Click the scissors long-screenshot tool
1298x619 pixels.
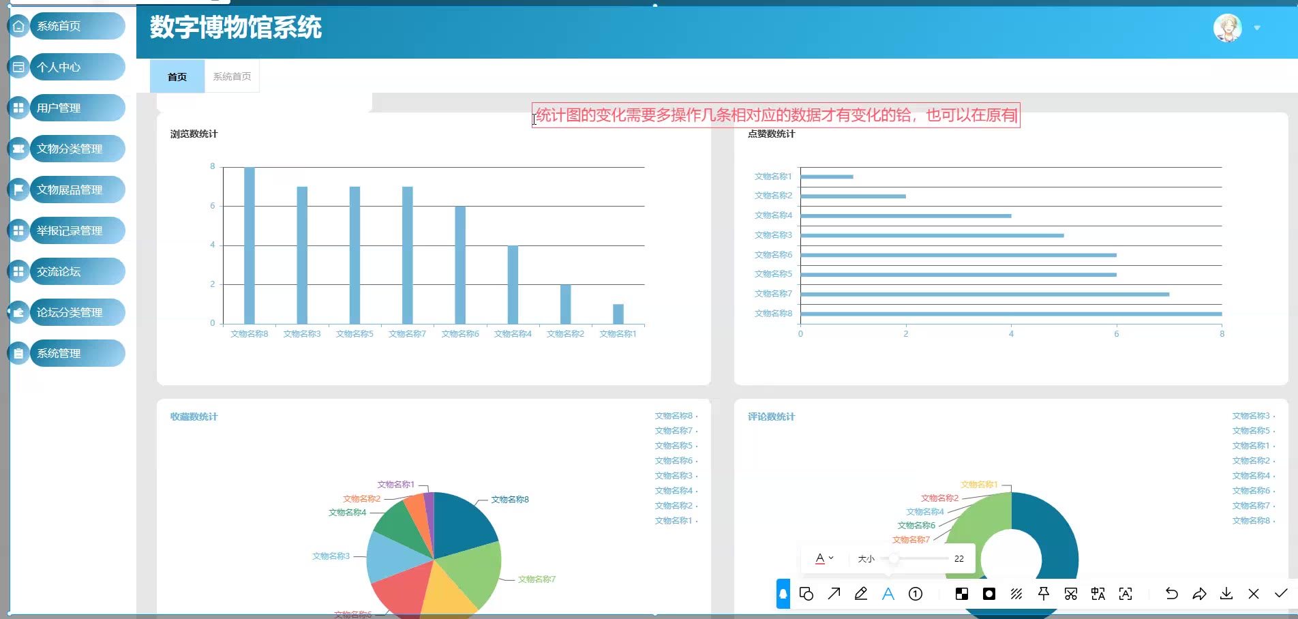coord(1071,594)
